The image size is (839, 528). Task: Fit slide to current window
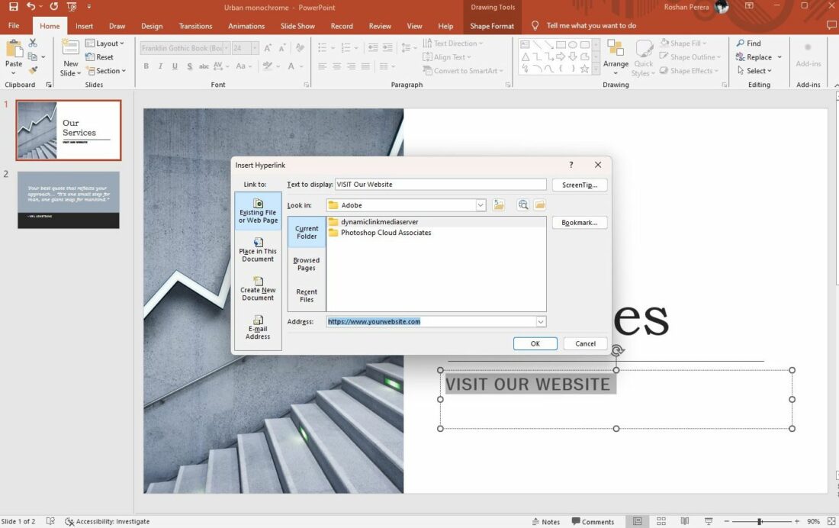[x=832, y=520]
